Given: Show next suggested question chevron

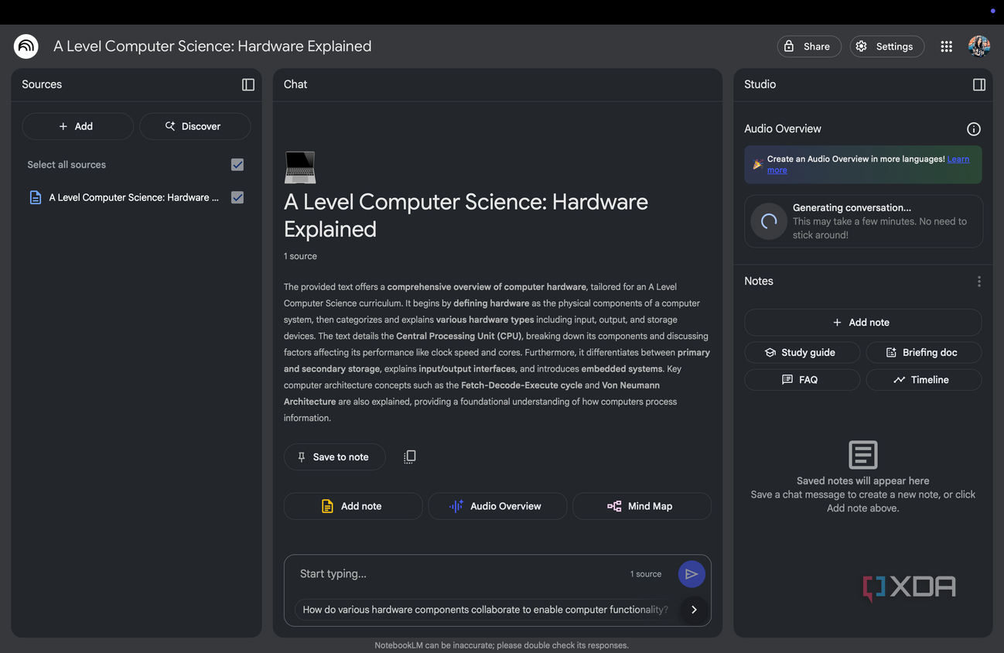Looking at the screenshot, I should (x=694, y=610).
